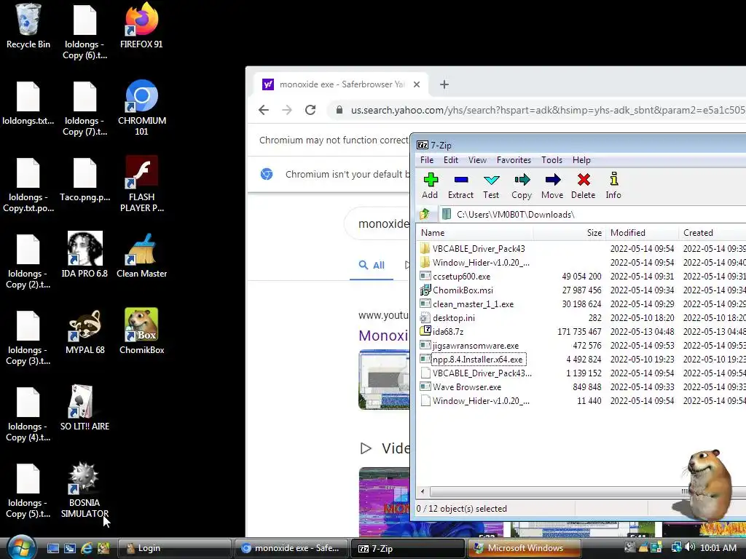Open the Clean Master desktop shortcut
Screen dimensions: 746x559
pos(142,255)
